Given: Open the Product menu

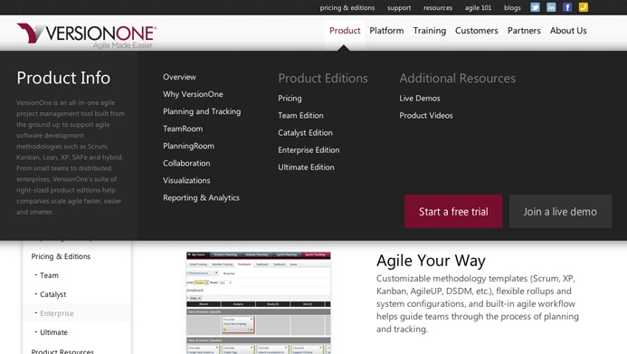Looking at the screenshot, I should point(345,31).
